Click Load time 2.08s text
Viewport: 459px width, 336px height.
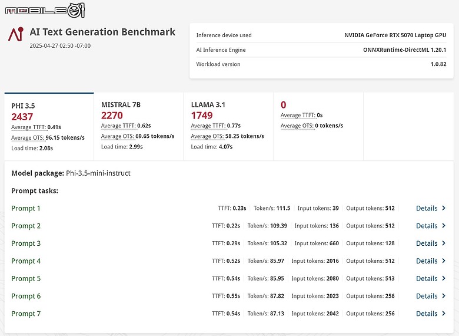(x=32, y=149)
